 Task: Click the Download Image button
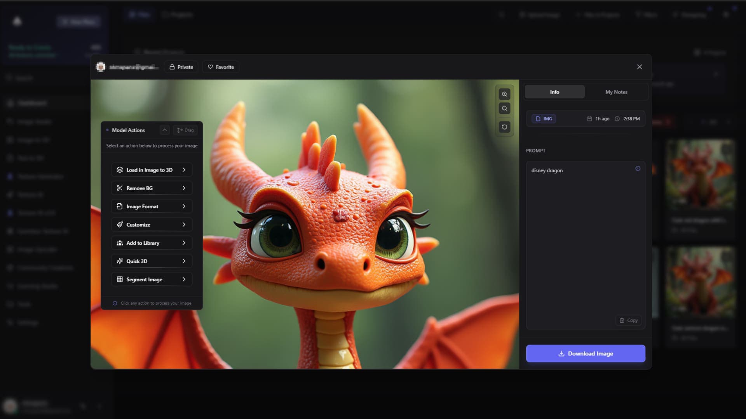[x=586, y=353]
